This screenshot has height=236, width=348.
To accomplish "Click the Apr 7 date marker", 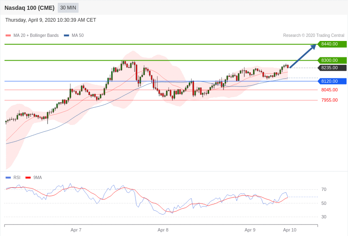I will [76, 230].
